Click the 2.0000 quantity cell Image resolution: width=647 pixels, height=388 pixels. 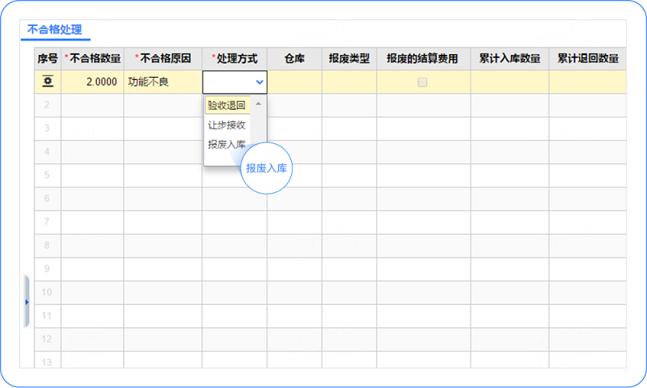[92, 82]
